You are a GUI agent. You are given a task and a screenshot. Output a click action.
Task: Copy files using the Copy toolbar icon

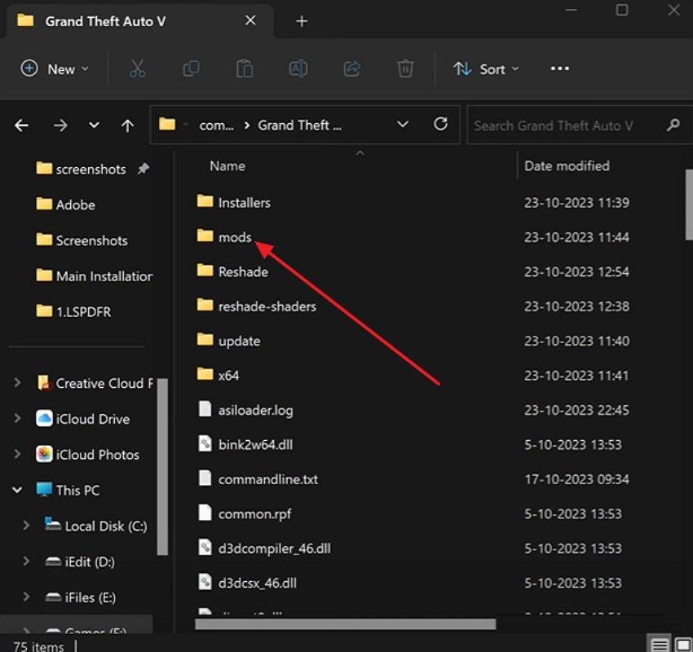pos(191,68)
